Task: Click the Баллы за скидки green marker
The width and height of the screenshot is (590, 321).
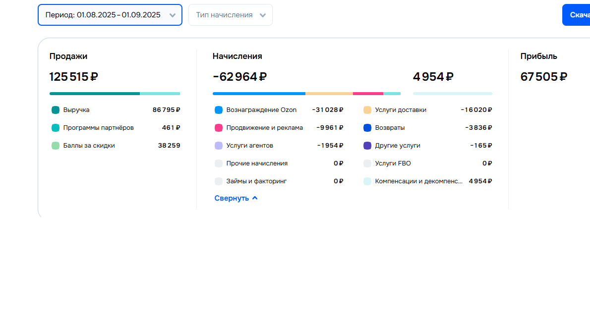Action: click(x=56, y=146)
